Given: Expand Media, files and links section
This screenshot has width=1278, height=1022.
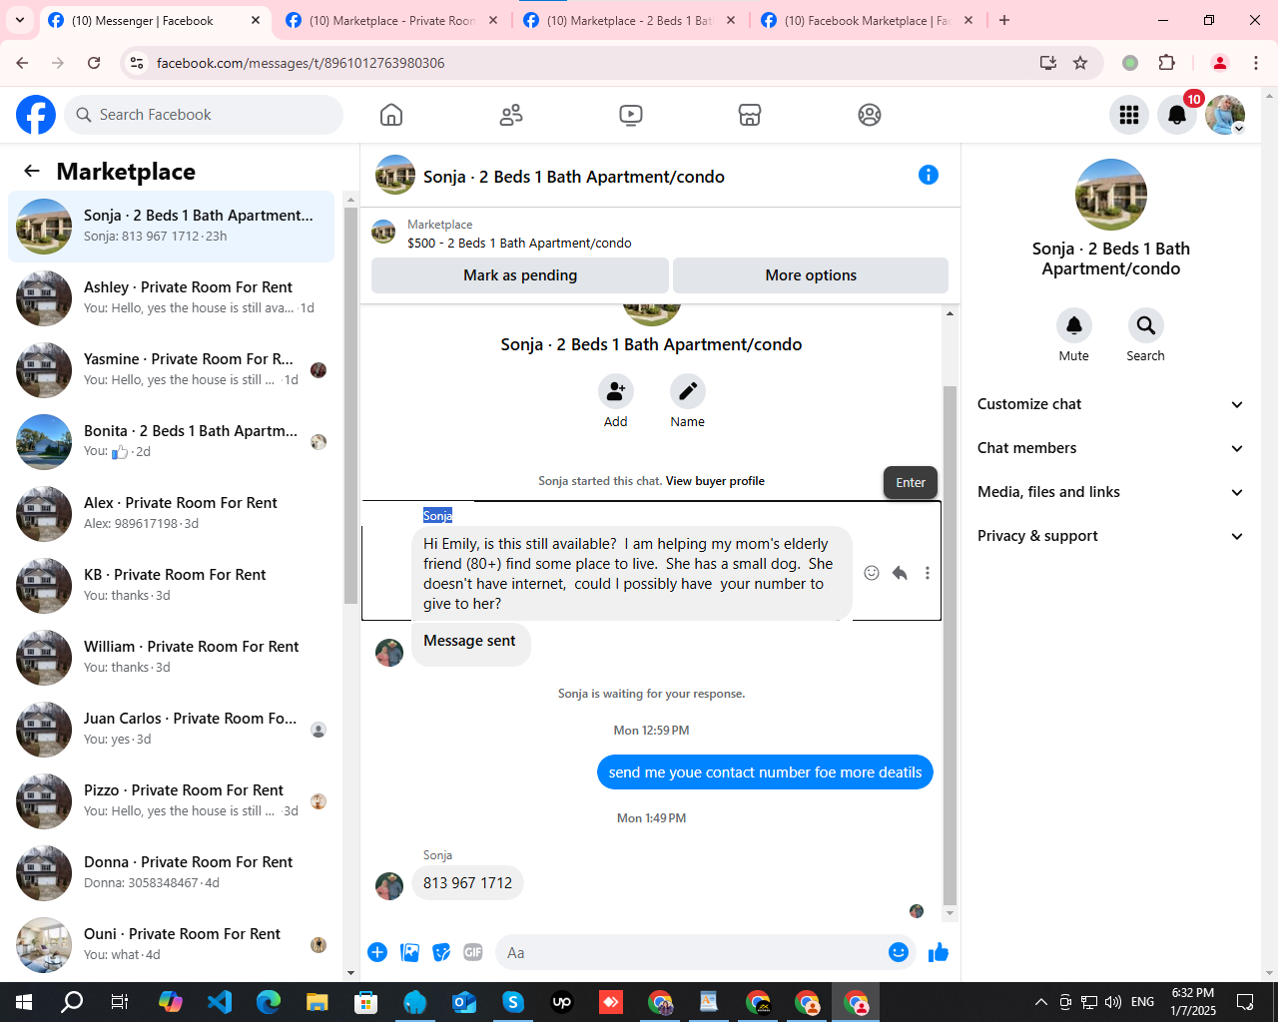Looking at the screenshot, I should tap(1111, 492).
